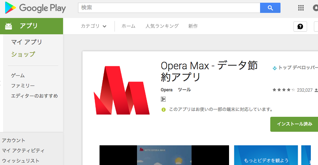Click the Google Play logo

coord(35,8)
